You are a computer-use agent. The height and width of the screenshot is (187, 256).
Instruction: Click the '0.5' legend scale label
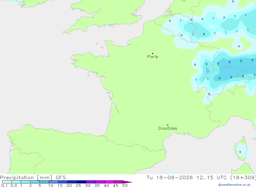pos(14,185)
